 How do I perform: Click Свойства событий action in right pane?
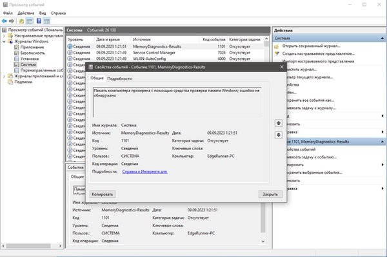point(302,149)
